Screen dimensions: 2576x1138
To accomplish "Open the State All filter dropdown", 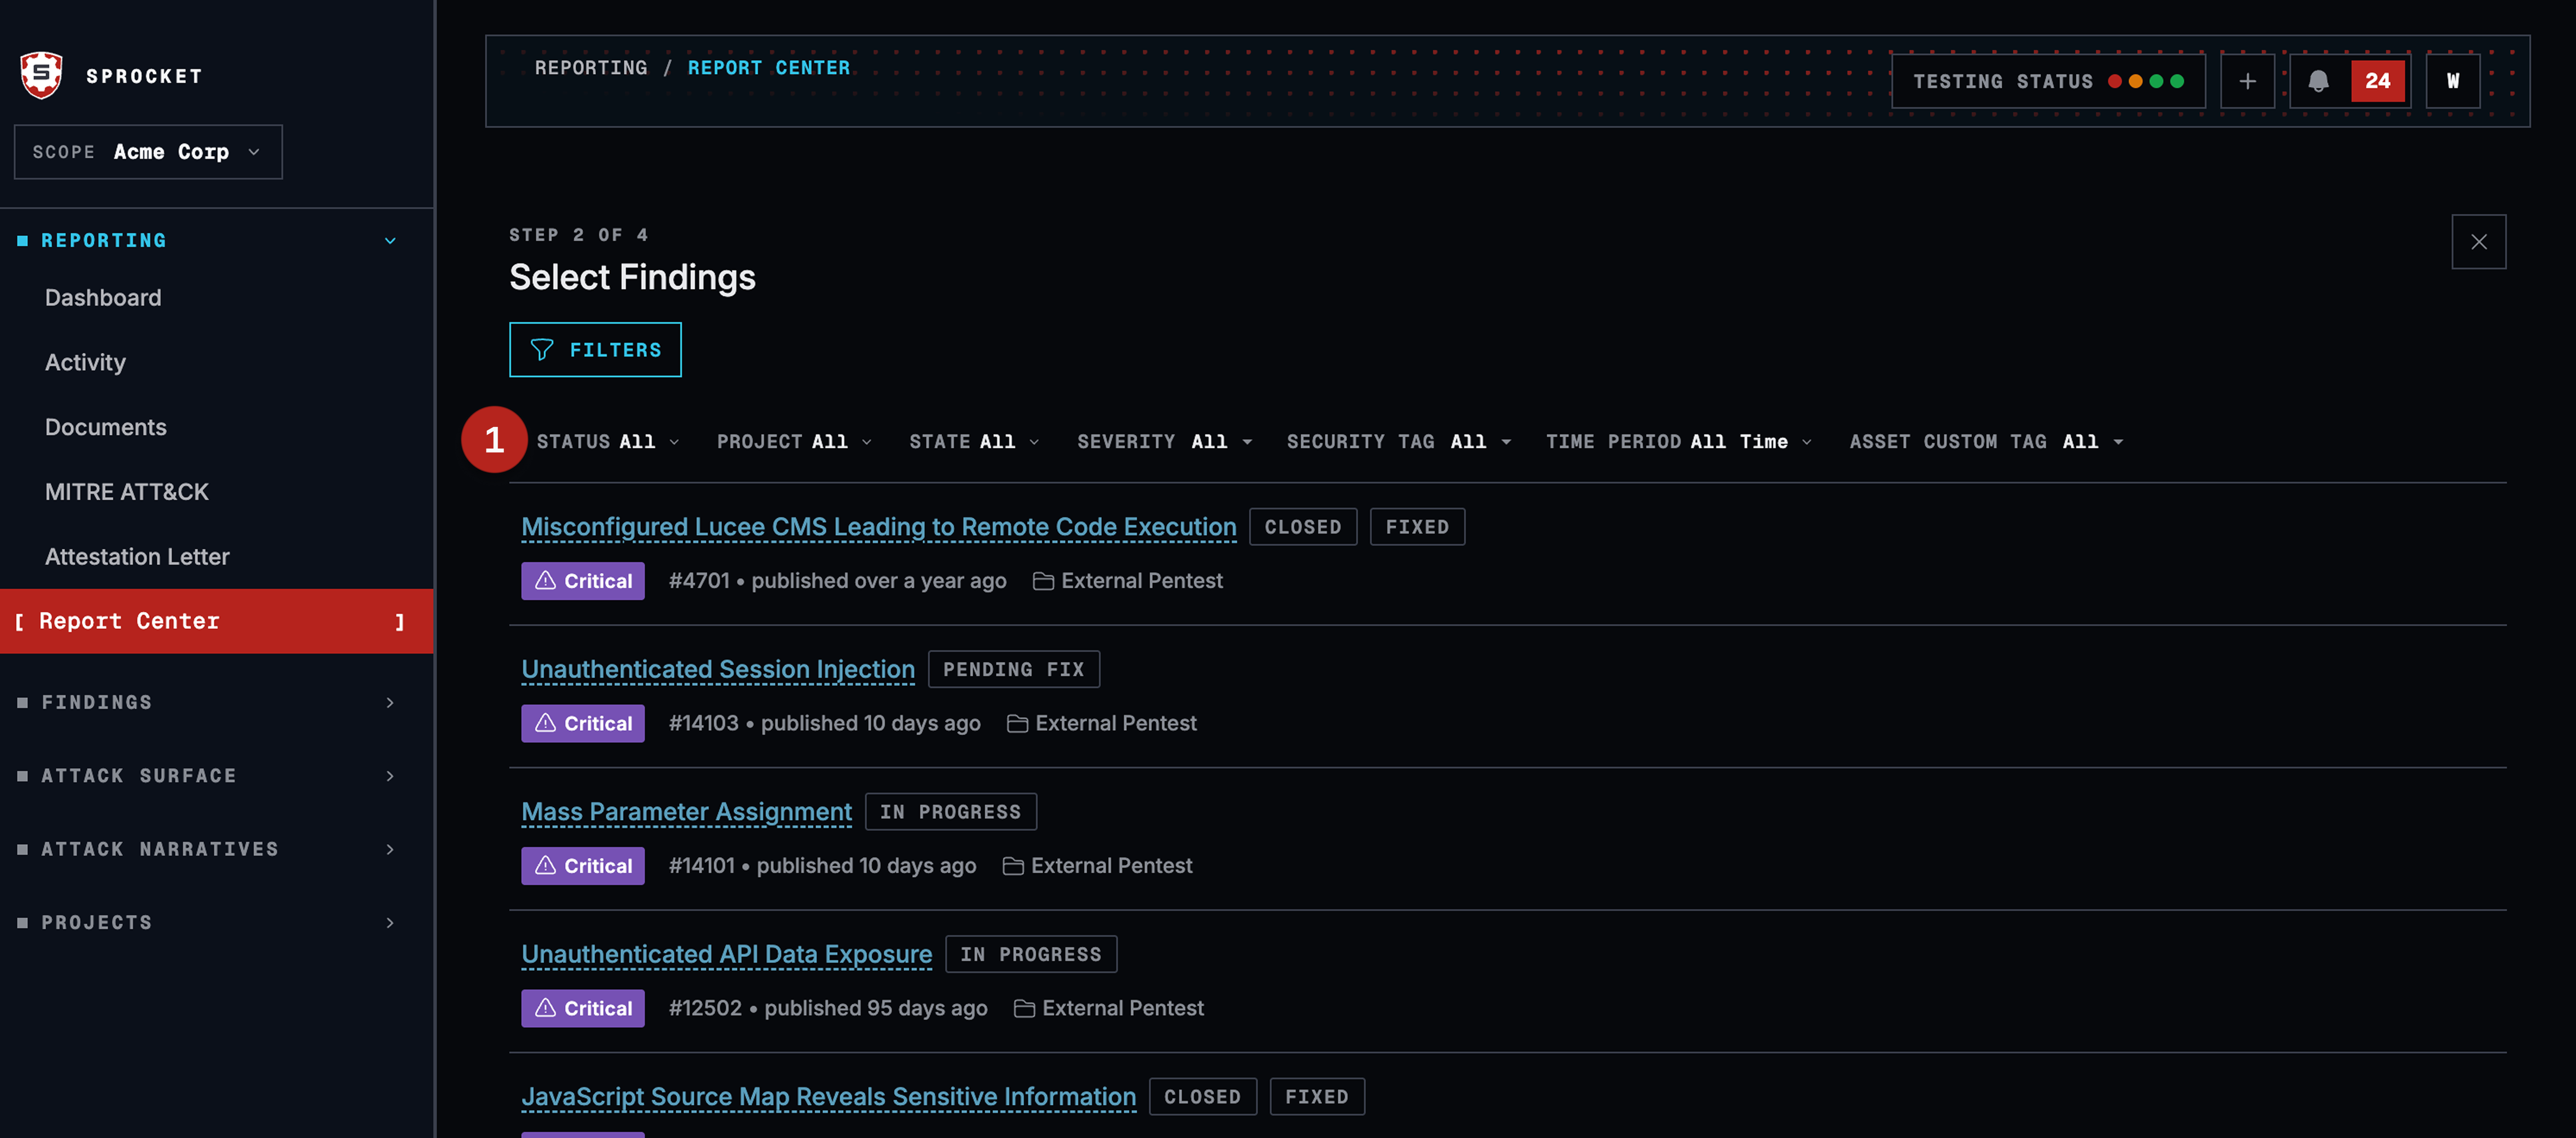I will point(975,441).
